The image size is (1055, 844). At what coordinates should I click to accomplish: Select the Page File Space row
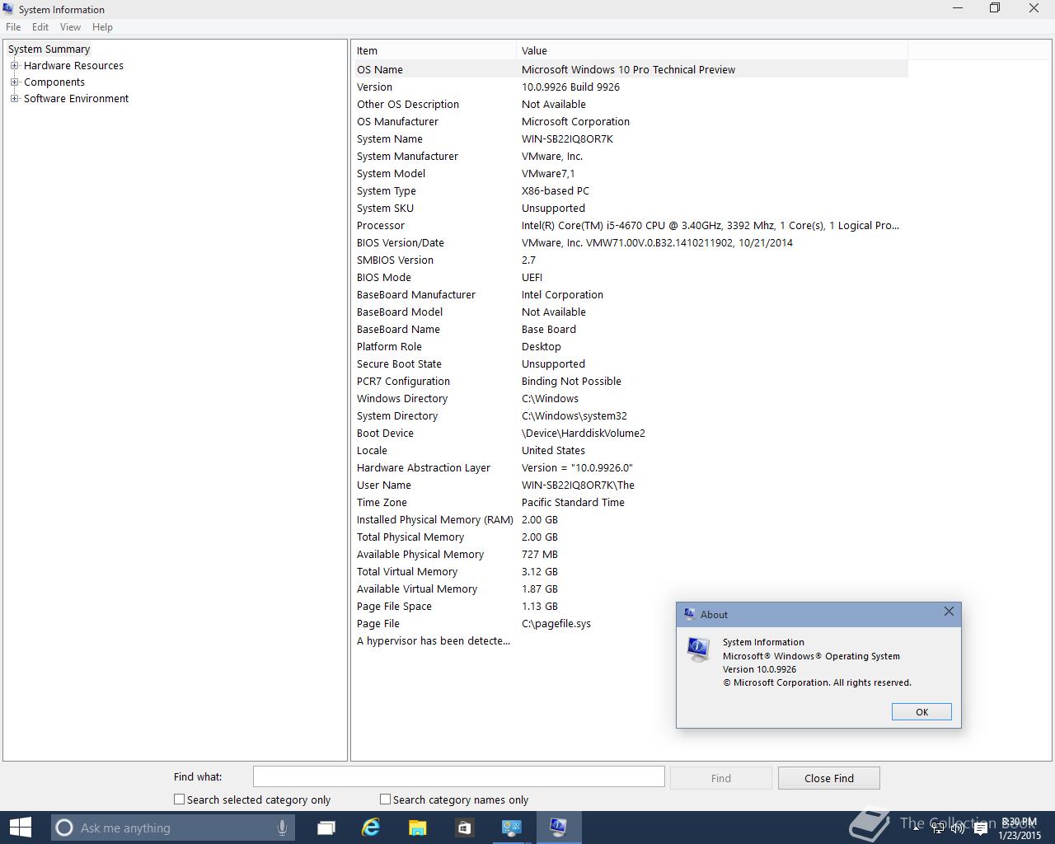pos(631,606)
